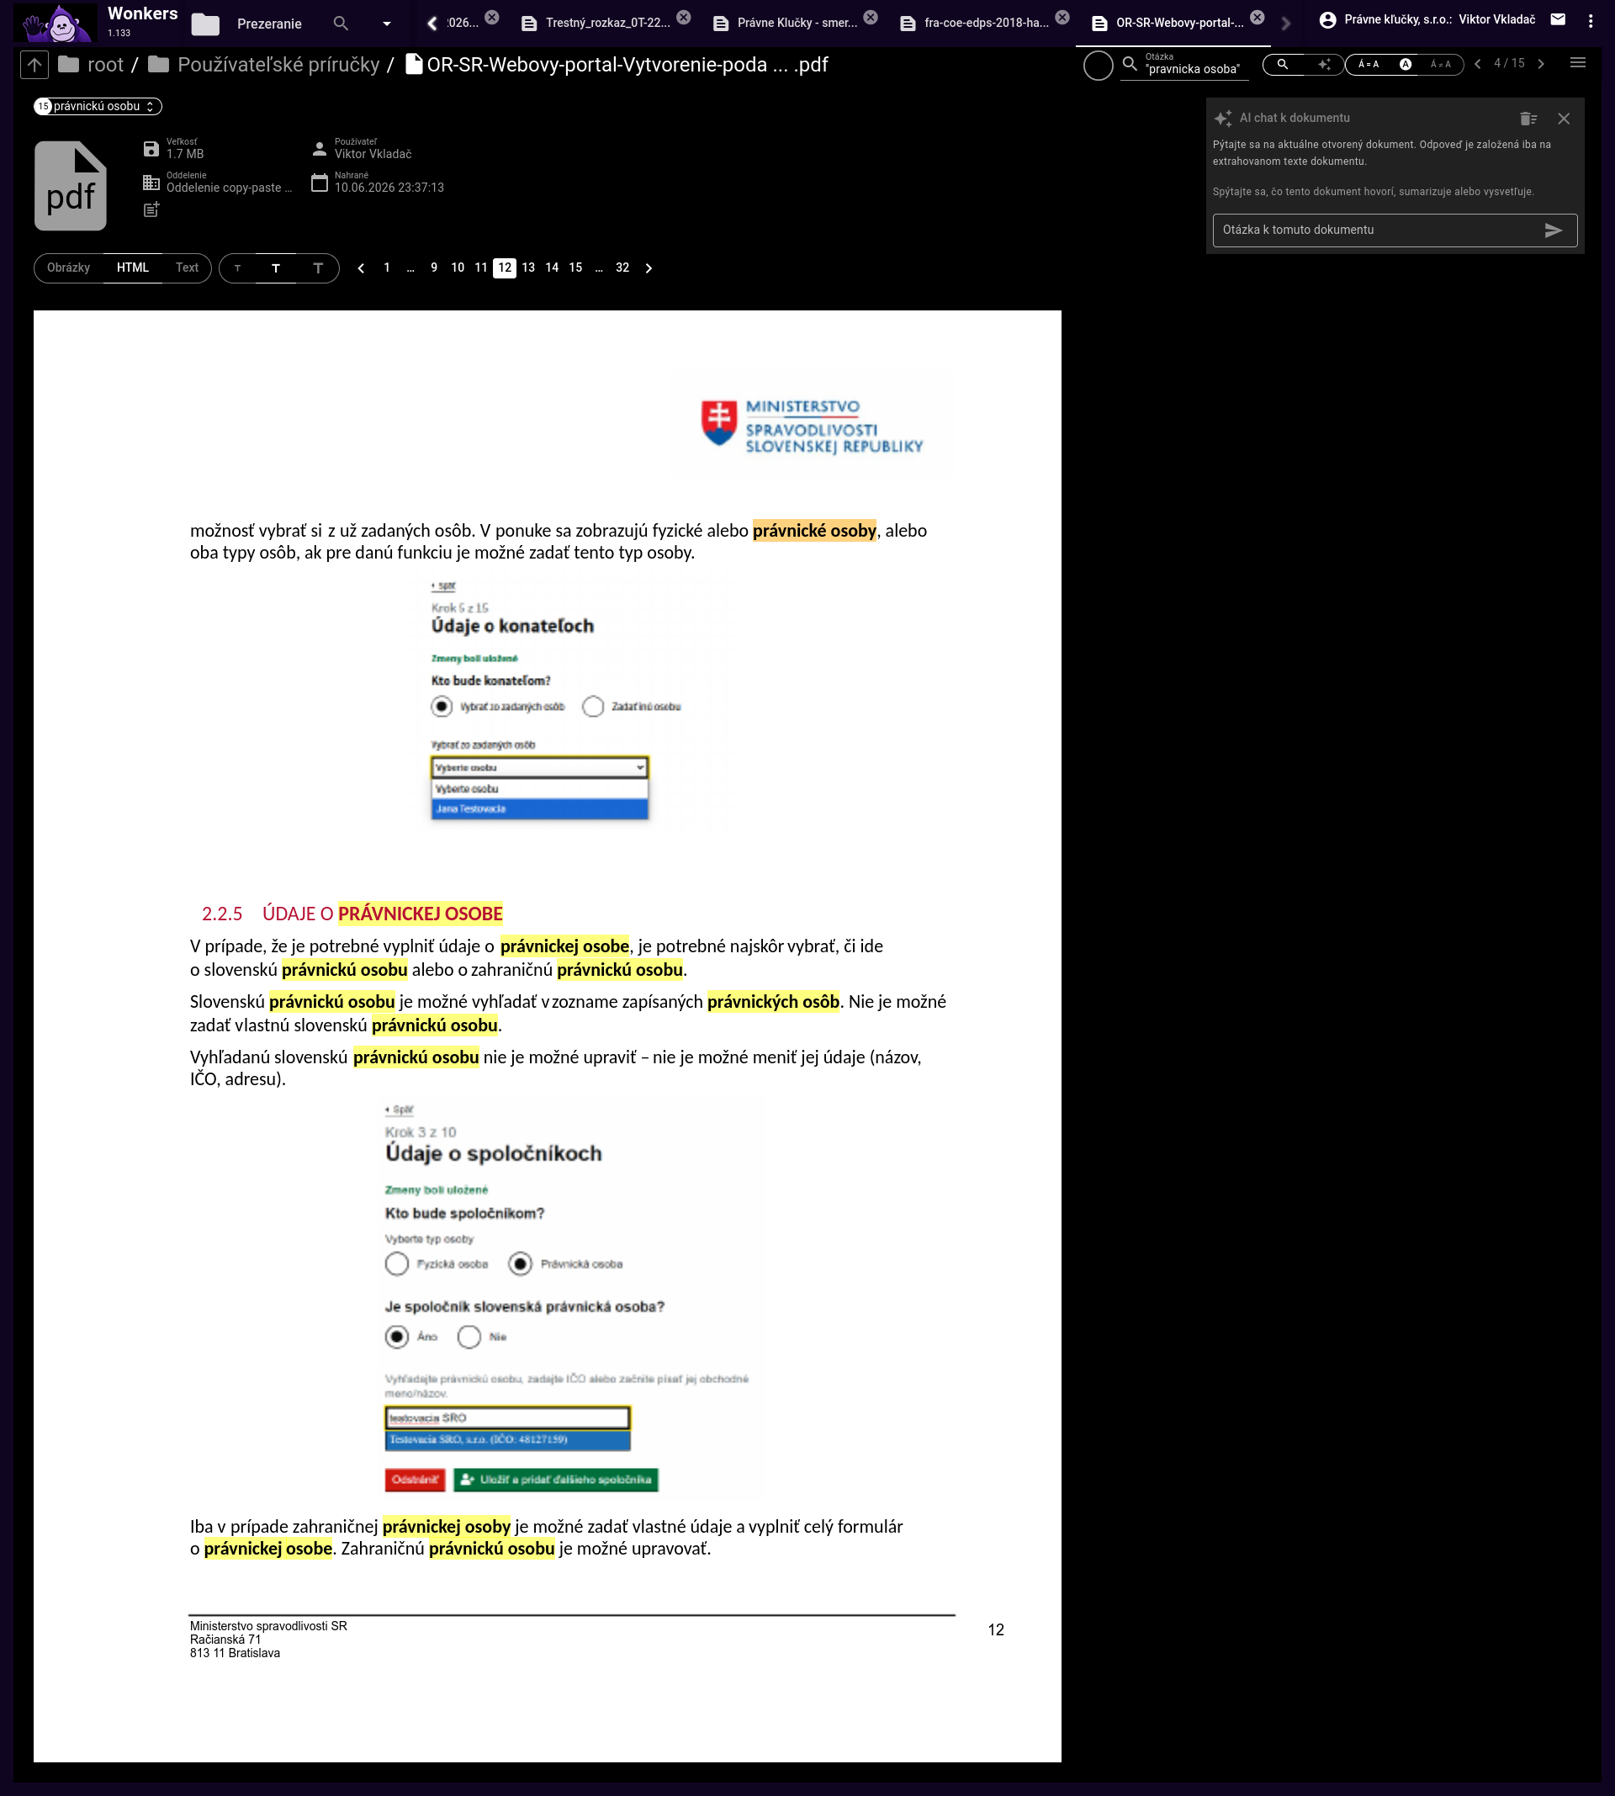1615x1796 pixels.
Task: Switch to the Obrázky view tab
Action: pos(68,268)
